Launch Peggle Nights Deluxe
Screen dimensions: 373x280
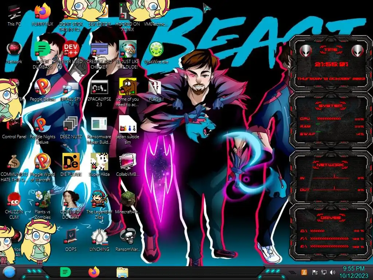pos(42,131)
